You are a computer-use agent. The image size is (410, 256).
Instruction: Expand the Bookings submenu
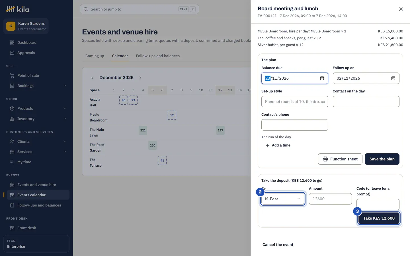(65, 86)
